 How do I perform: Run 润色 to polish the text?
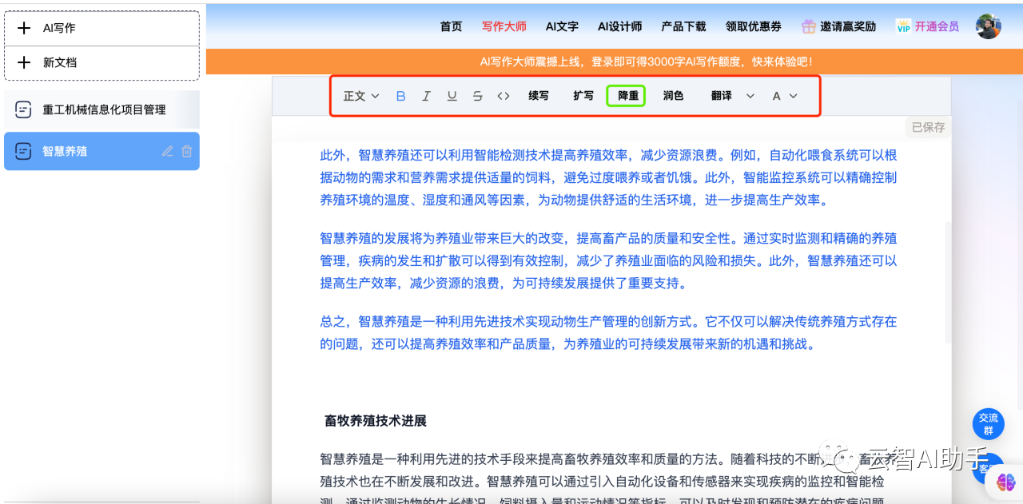[x=672, y=95]
